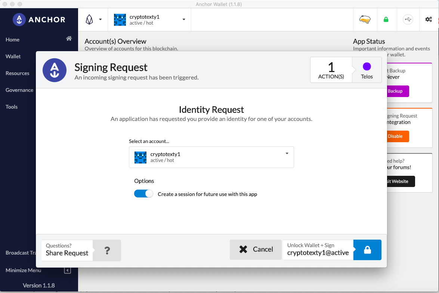Toggle off session creation for this app
Image resolution: width=439 pixels, height=293 pixels.
pos(143,194)
